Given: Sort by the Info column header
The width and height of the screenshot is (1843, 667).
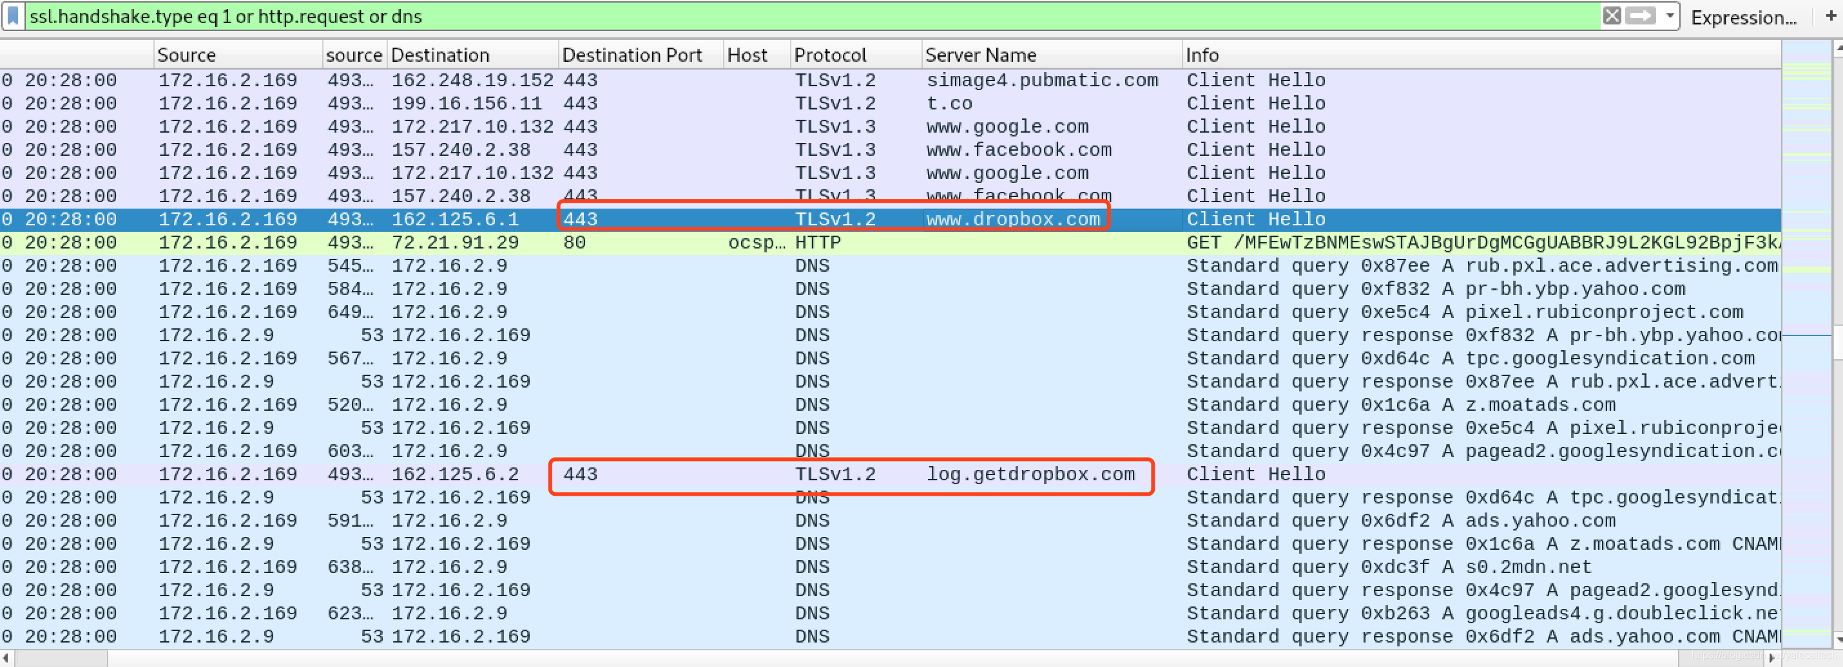Looking at the screenshot, I should 1481,55.
